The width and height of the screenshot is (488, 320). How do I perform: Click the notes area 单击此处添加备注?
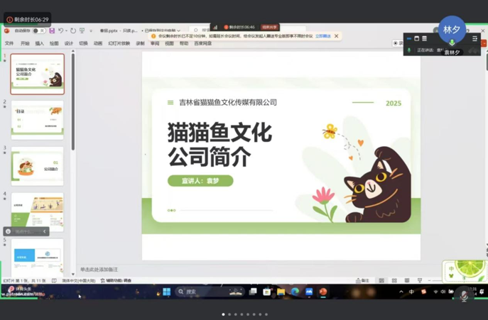[99, 270]
